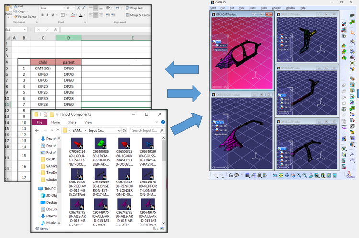359x238 pixels.
Task: Click Refresh icon in Explorer address bar
Action: point(124,130)
